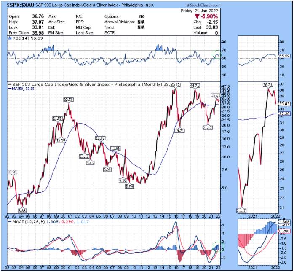Viewport: 294px width, 272px height.
Task: Click the 21.17 label in zoomed side panel
Action: pyautogui.click(x=241, y=210)
